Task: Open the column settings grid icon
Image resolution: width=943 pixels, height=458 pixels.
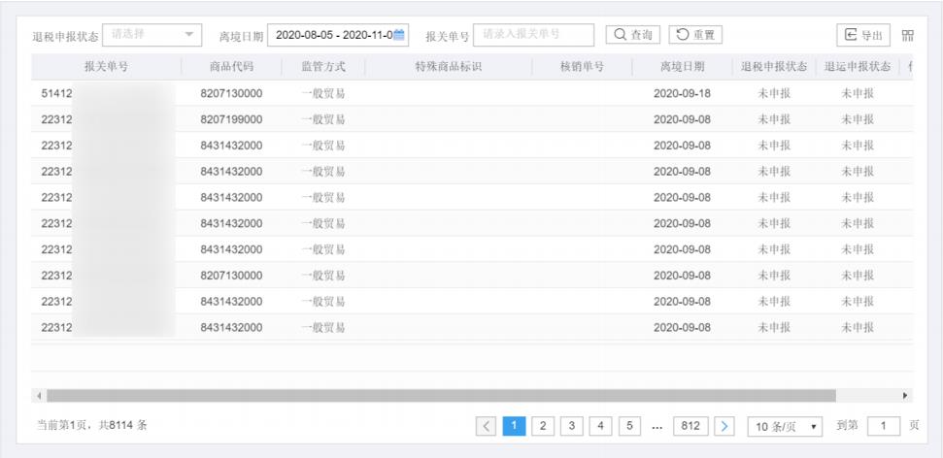Action: [908, 36]
